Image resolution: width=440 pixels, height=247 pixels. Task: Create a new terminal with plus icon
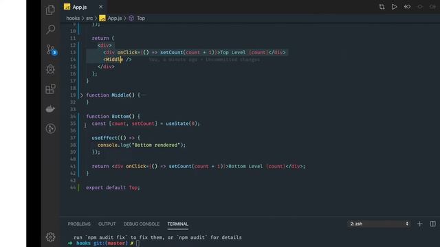pyautogui.click(x=419, y=224)
